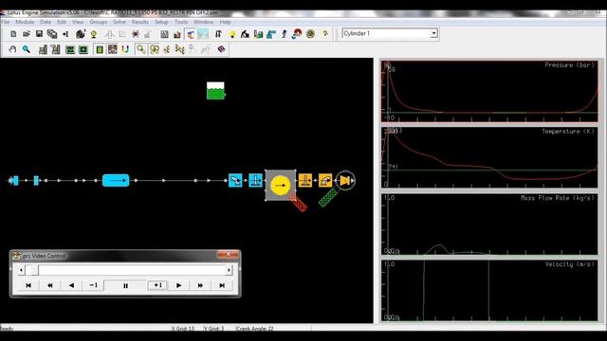Click the play forward button
607x341 pixels.
point(179,285)
